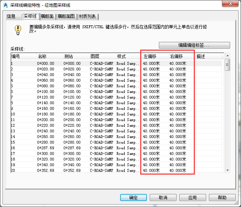The width and height of the screenshot is (241, 207).
Task: Select row number 10
Action: (x=13, y=114)
